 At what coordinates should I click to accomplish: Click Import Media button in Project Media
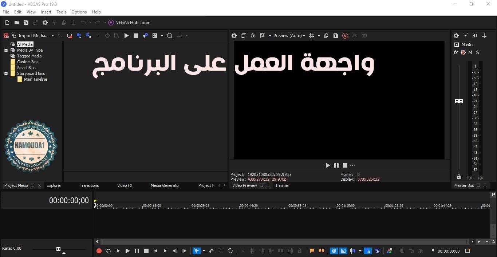(x=30, y=36)
